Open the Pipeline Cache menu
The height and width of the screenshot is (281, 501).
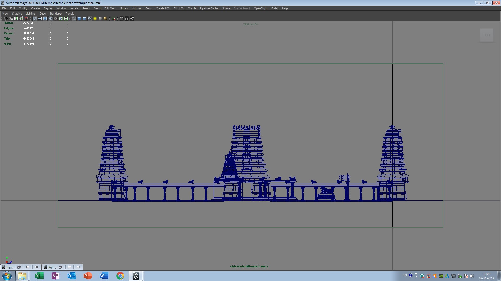209,8
